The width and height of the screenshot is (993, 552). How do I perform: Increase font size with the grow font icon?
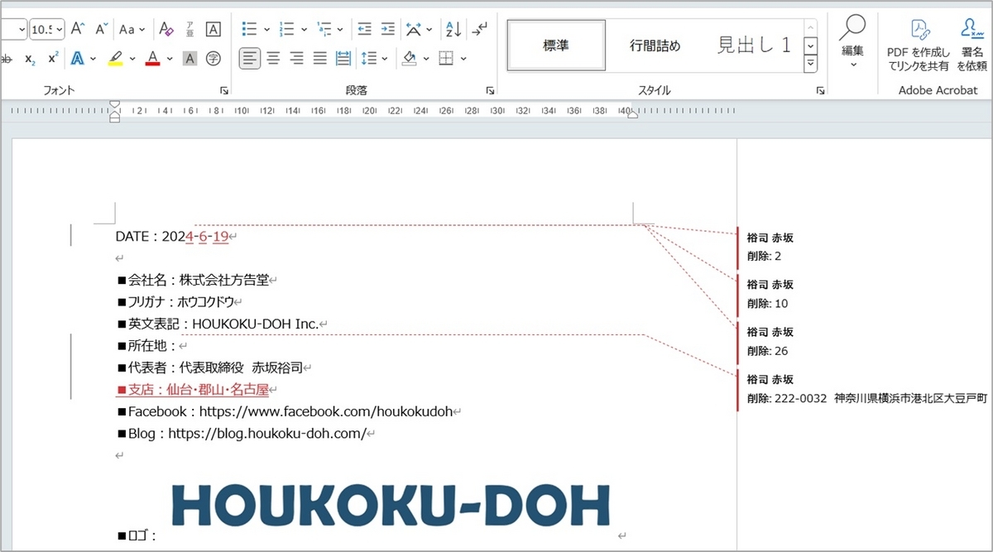(x=78, y=29)
